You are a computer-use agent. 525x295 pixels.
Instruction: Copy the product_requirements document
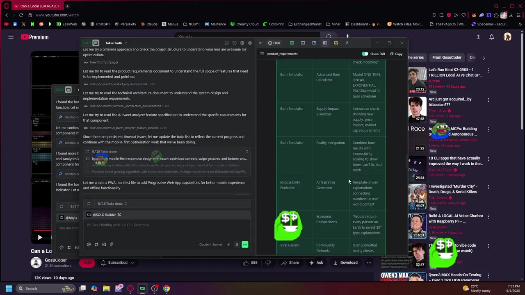[x=396, y=54]
